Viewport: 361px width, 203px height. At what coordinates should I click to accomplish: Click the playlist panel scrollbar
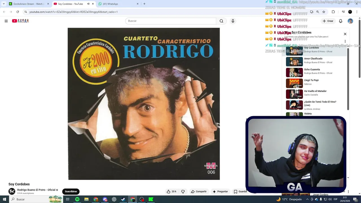348,79
